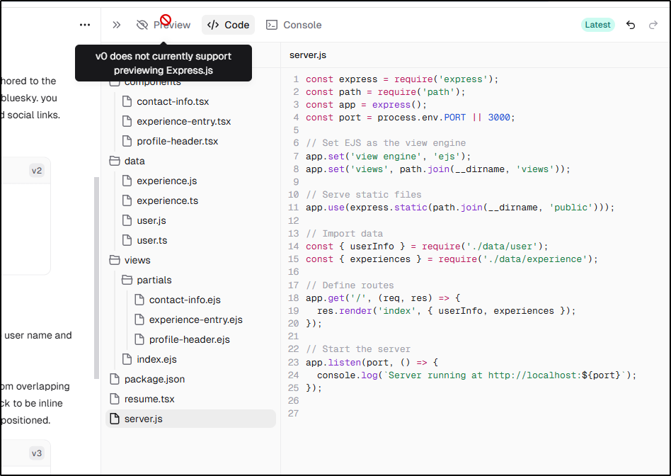Image resolution: width=671 pixels, height=476 pixels.
Task: Click the Preview eye-slash icon
Action: (x=142, y=25)
